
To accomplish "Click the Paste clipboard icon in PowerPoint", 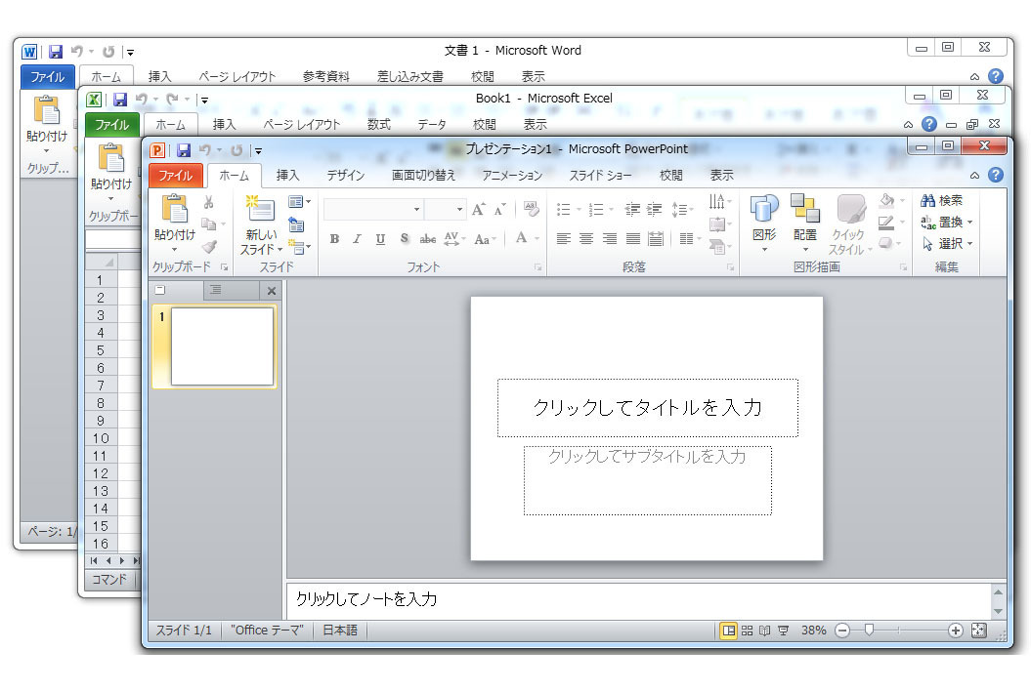I will tap(175, 209).
